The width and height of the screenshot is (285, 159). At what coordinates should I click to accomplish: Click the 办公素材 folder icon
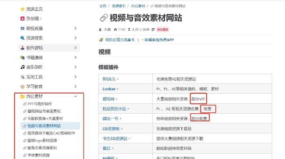tap(22, 96)
